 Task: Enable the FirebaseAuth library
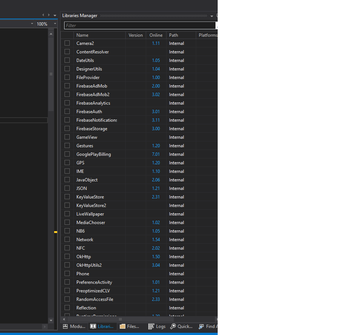67,112
